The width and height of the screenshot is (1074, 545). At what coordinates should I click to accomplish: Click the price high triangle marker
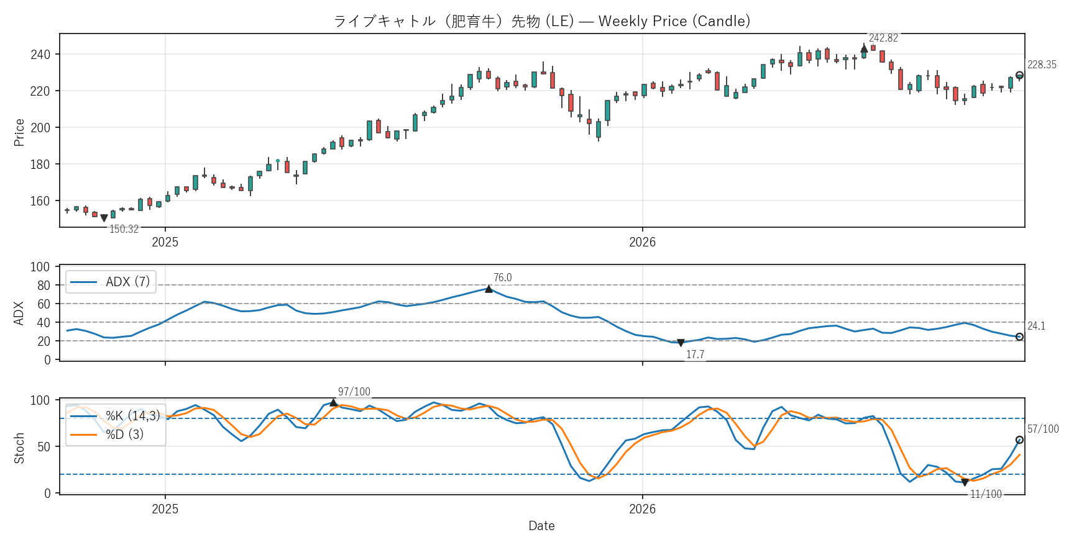(x=864, y=48)
